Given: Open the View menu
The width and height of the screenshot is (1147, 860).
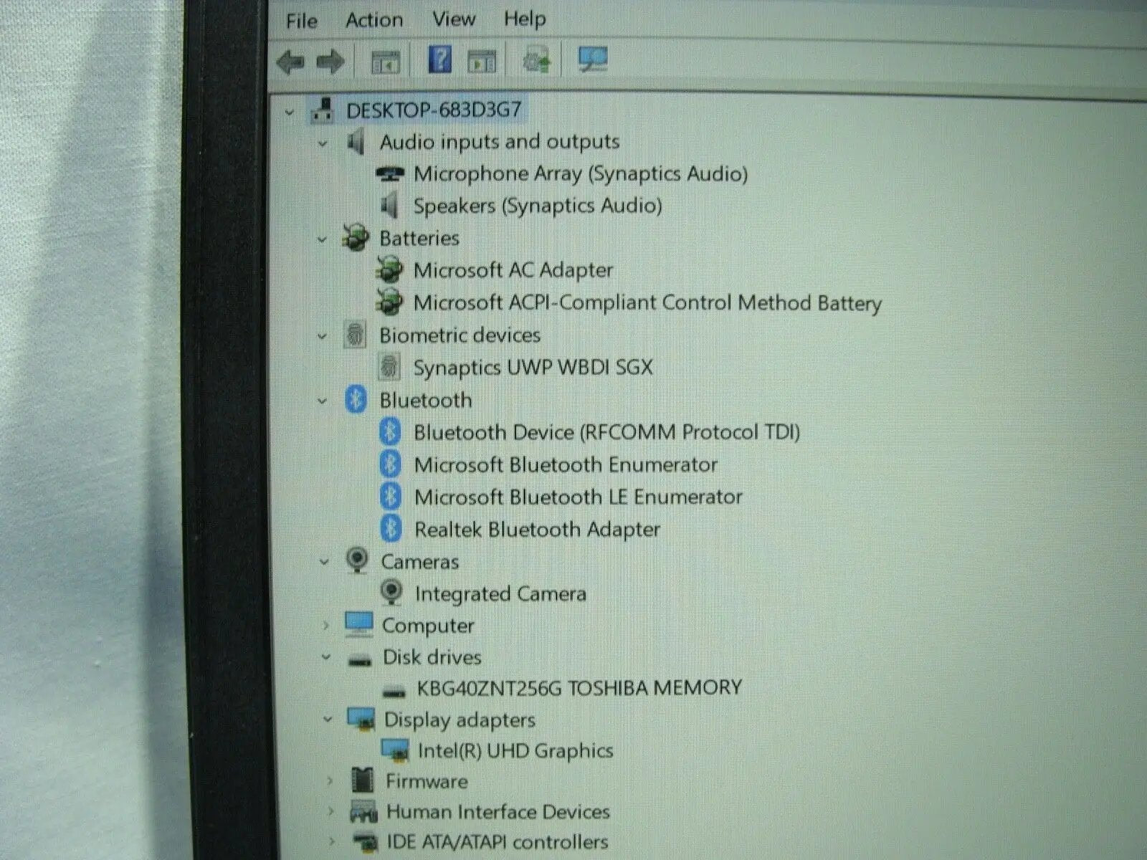Looking at the screenshot, I should coord(454,19).
